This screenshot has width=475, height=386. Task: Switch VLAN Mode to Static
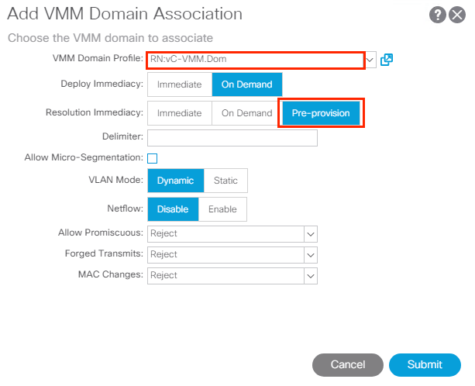coord(225,181)
